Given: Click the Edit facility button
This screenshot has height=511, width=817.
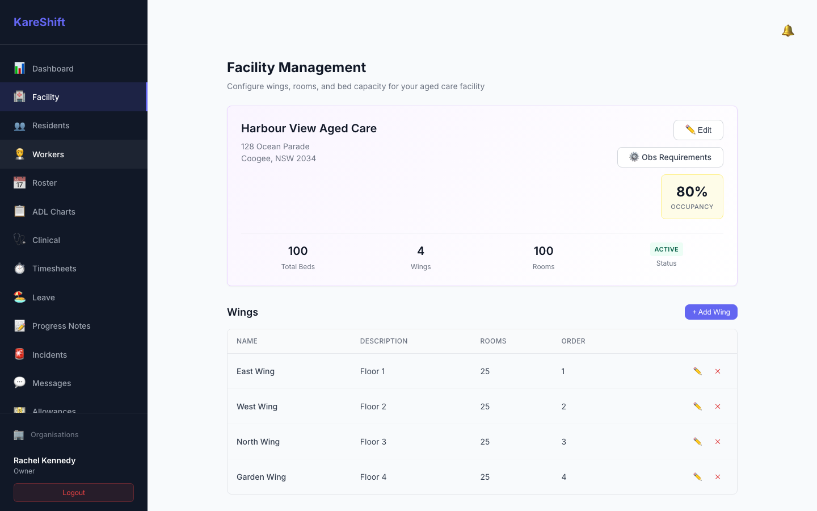Looking at the screenshot, I should click(698, 130).
